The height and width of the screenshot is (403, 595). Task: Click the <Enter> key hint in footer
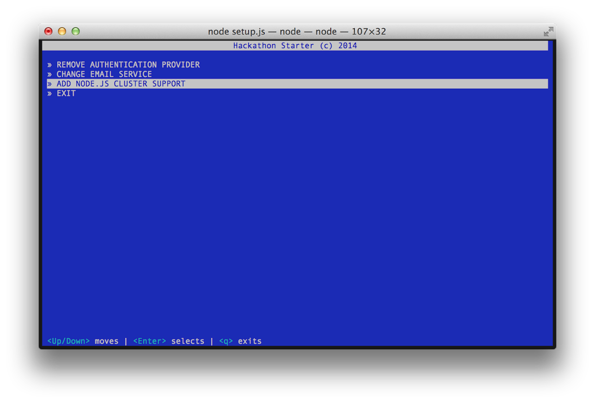[x=150, y=341]
